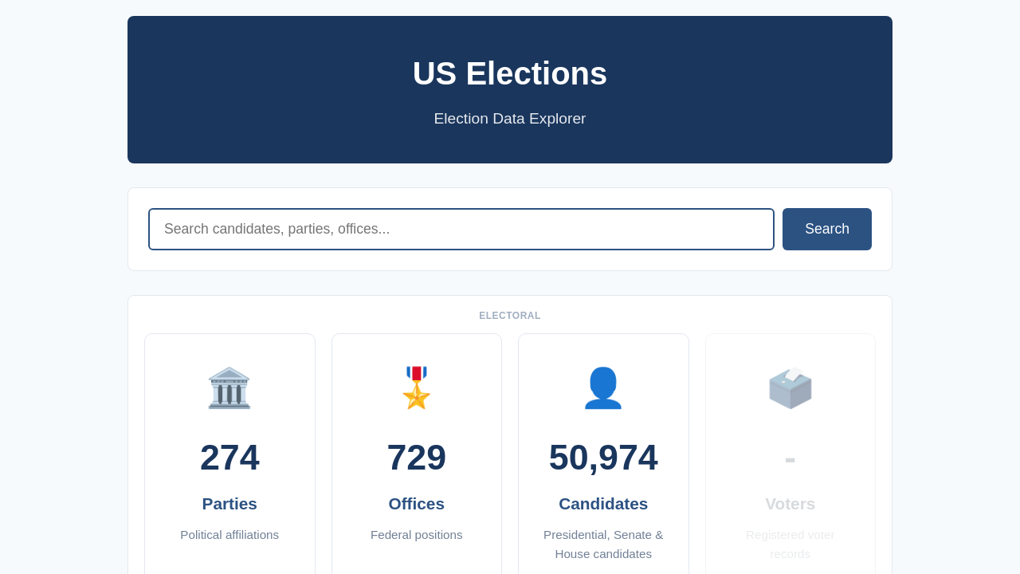Click the Candidates person silhouette icon

pos(603,388)
